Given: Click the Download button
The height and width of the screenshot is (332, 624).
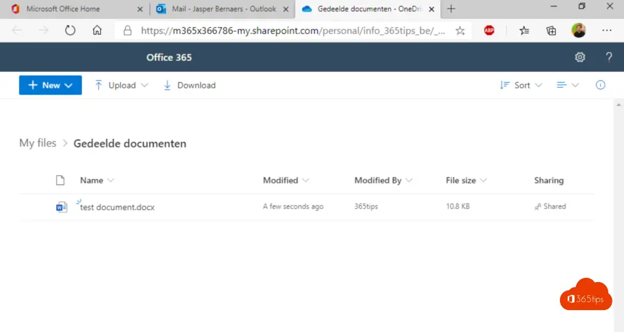Looking at the screenshot, I should tap(190, 85).
